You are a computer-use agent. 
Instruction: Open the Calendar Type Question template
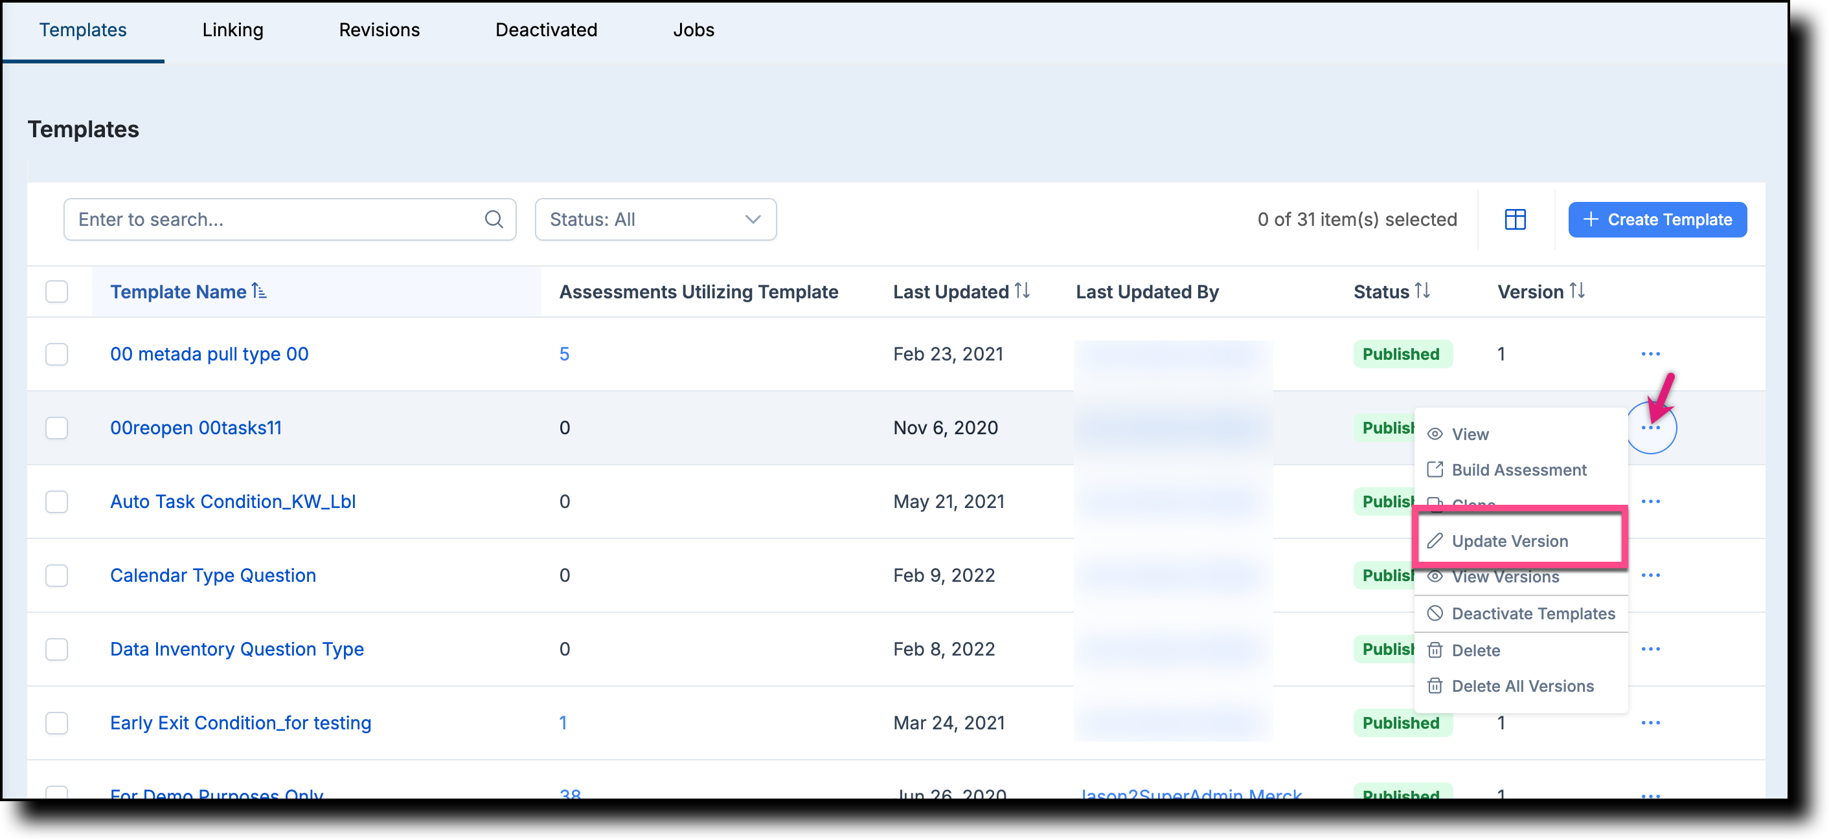[213, 575]
